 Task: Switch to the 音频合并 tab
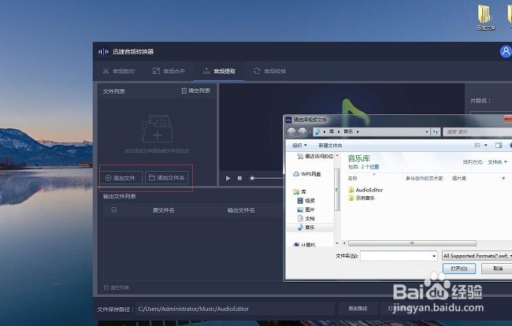pos(169,71)
